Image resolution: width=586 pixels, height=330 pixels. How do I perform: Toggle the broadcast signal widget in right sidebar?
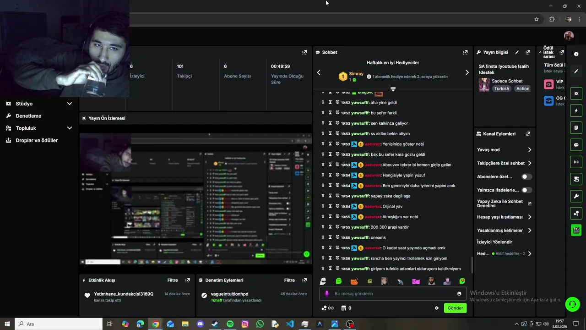point(576,162)
